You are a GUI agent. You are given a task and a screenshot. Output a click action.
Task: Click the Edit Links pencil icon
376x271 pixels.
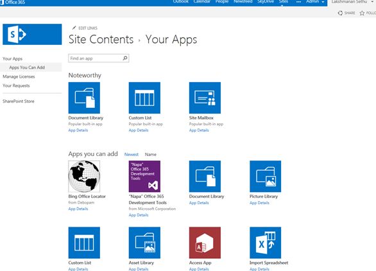click(x=74, y=28)
